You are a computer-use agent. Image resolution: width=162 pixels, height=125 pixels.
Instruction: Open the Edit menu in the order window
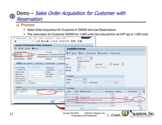tap(30, 38)
